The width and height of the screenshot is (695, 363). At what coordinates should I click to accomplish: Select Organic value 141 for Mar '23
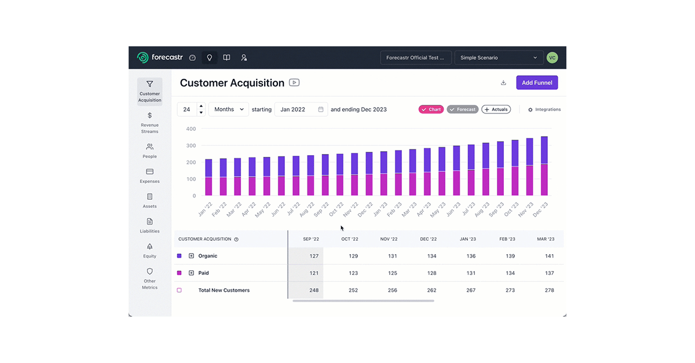point(549,256)
